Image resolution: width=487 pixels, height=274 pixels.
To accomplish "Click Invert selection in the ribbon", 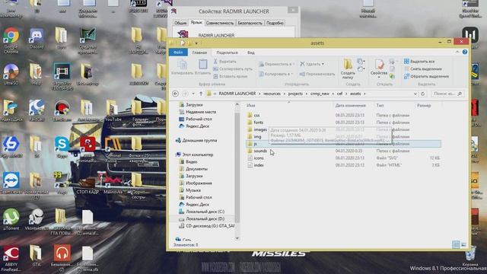I will pyautogui.click(x=426, y=76).
